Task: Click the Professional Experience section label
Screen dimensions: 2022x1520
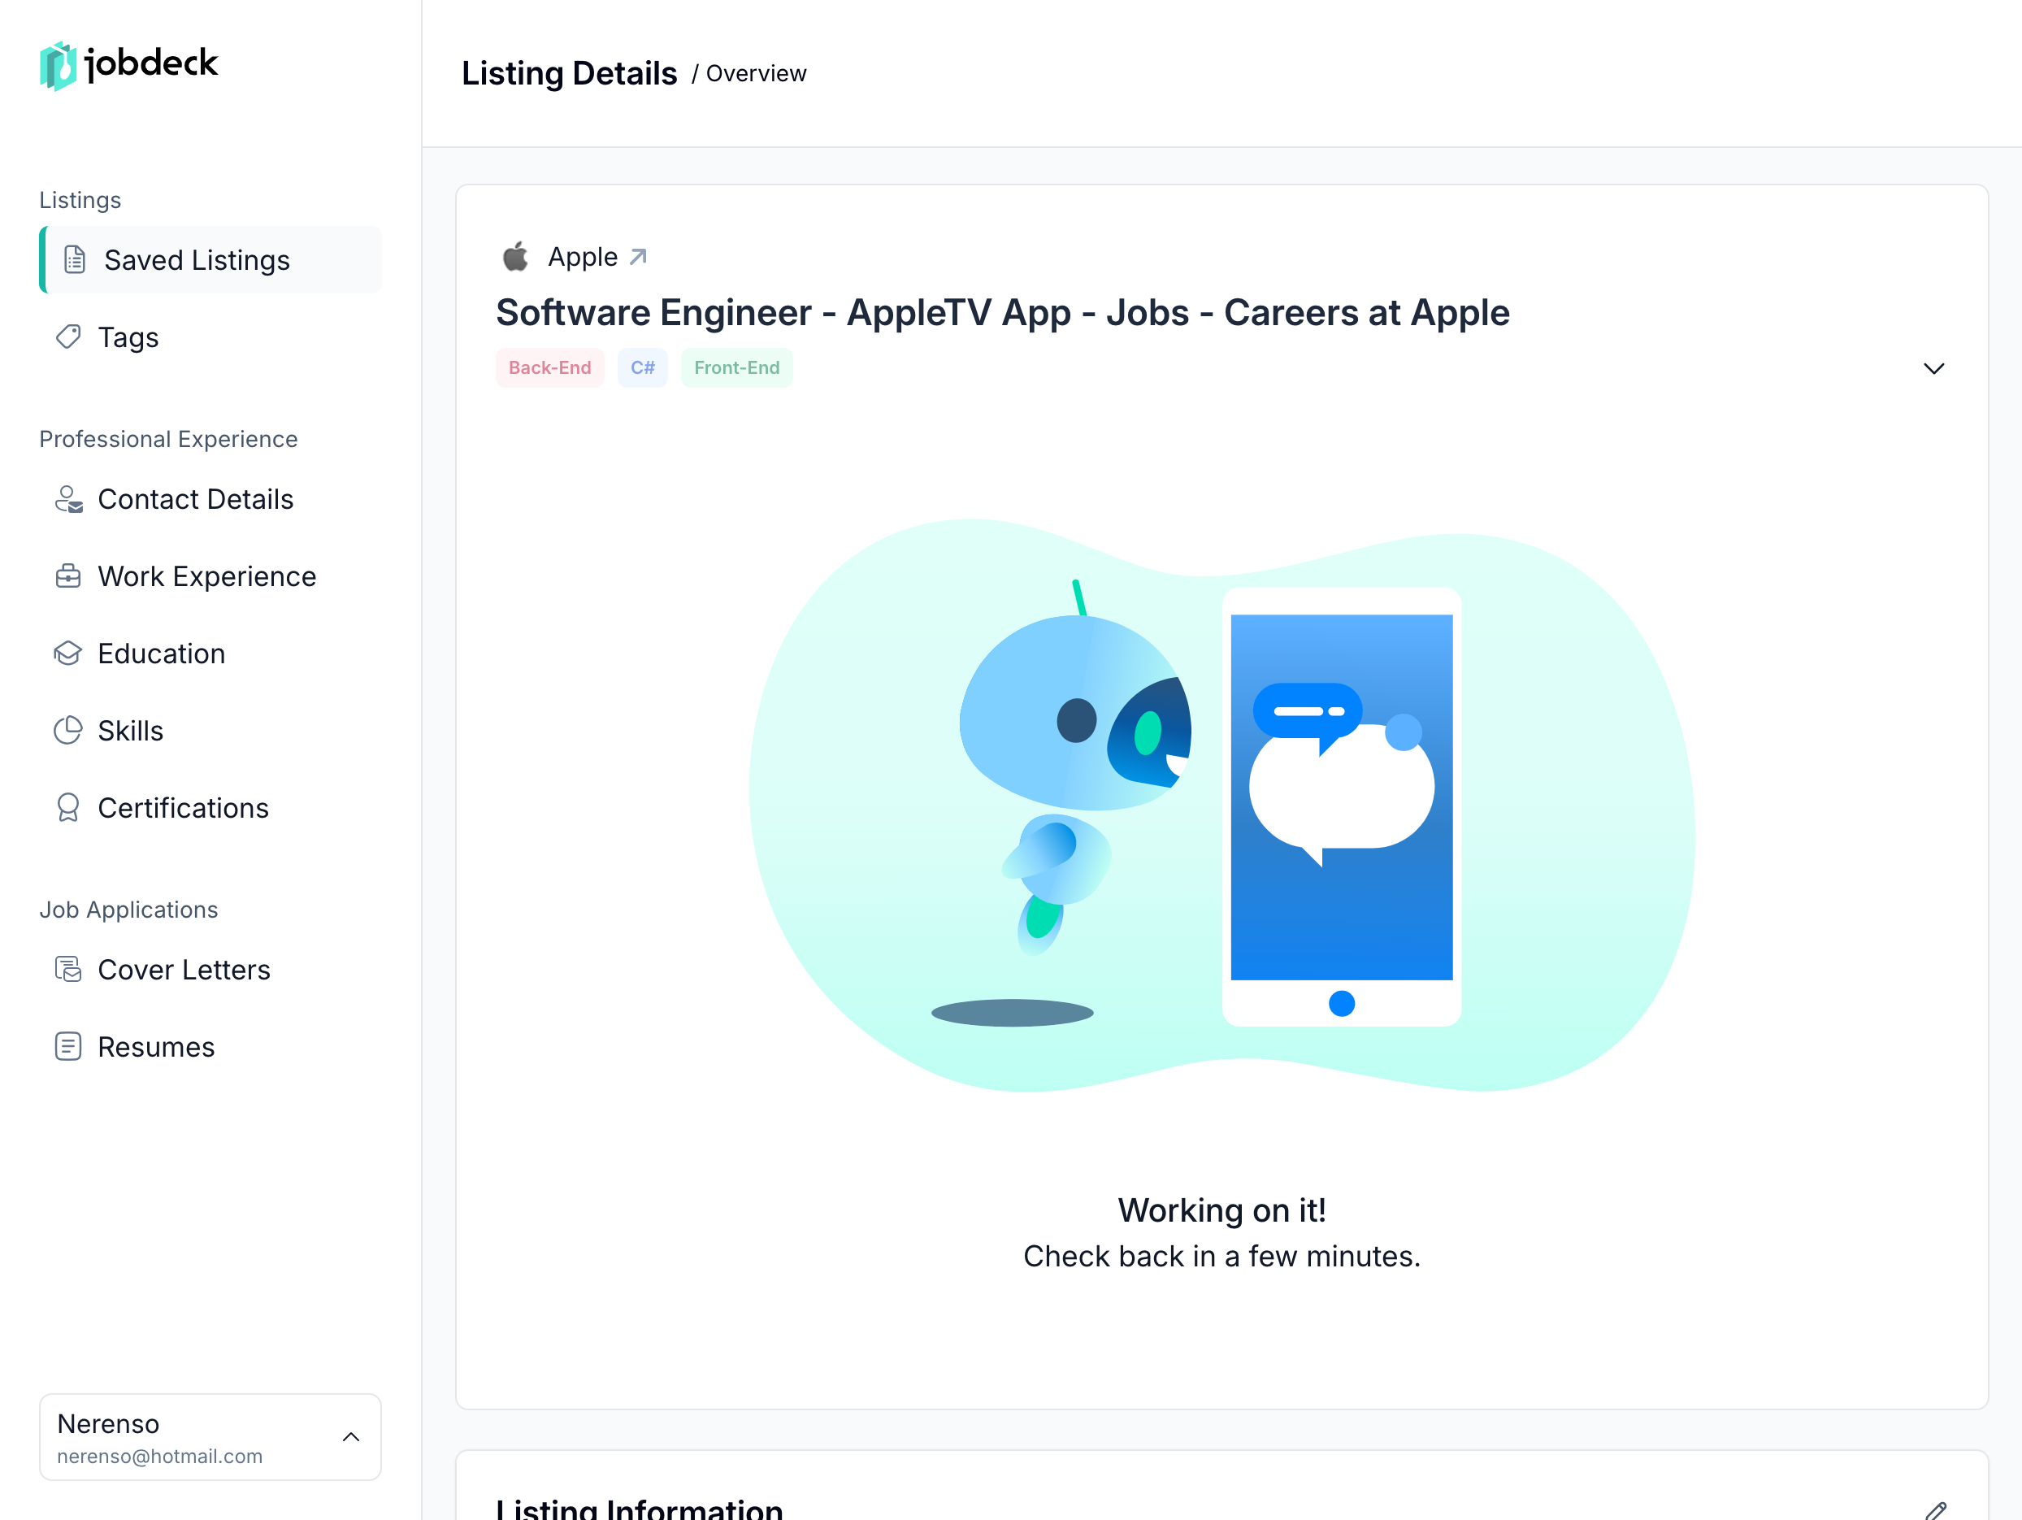Action: click(x=168, y=439)
